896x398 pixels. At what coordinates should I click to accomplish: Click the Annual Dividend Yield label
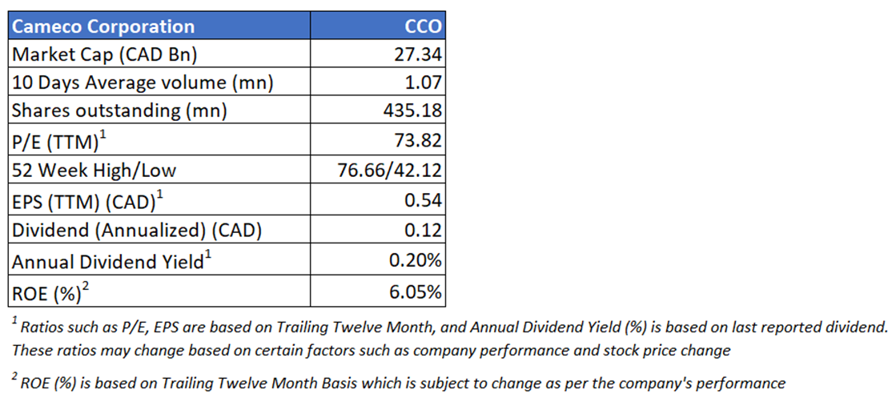[x=108, y=262]
